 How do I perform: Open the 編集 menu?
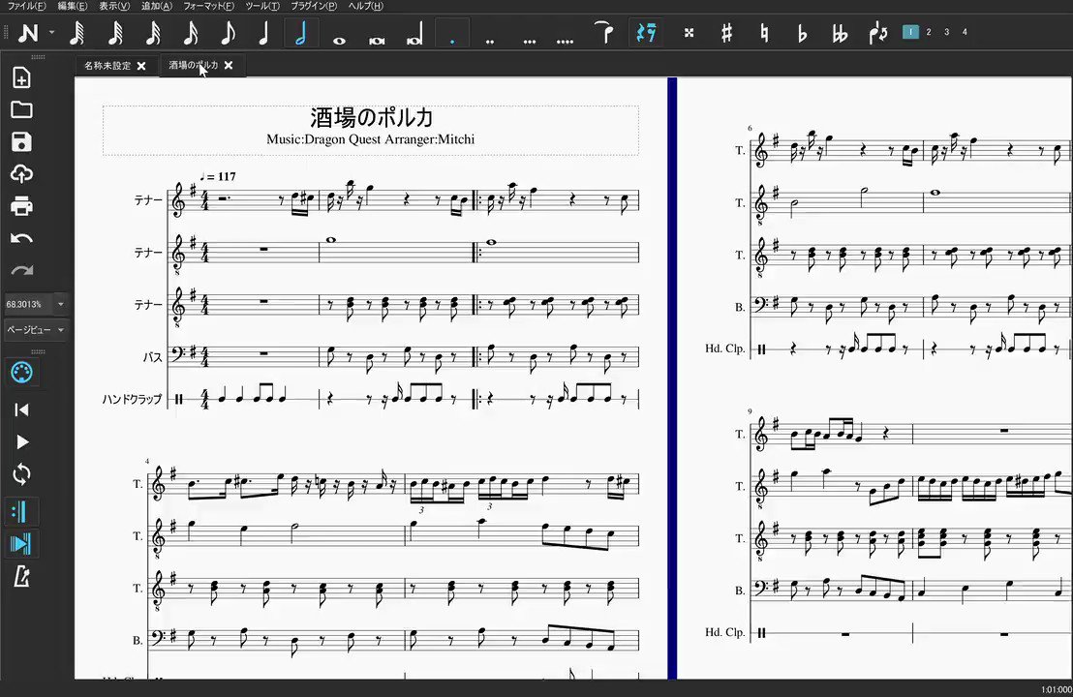[x=73, y=6]
